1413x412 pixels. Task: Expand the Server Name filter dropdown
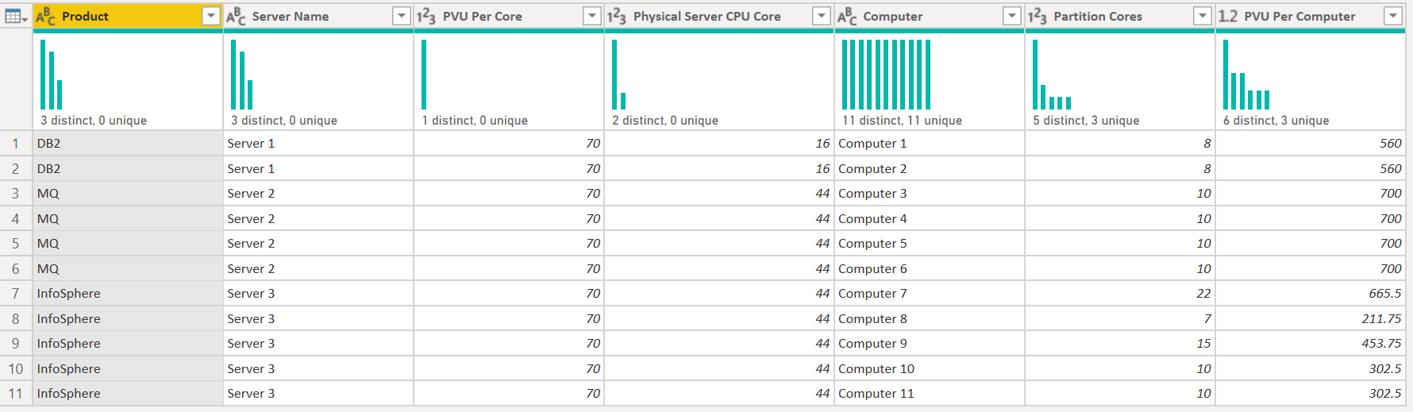tap(402, 17)
